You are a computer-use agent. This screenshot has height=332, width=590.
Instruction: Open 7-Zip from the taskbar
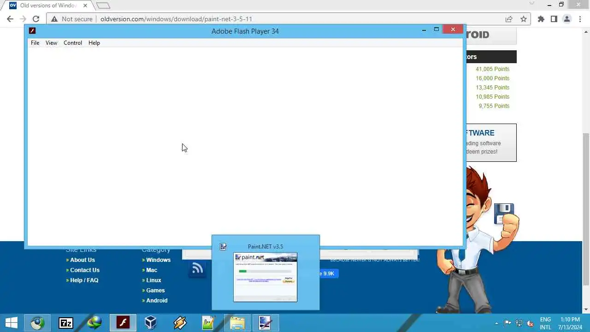click(66, 323)
